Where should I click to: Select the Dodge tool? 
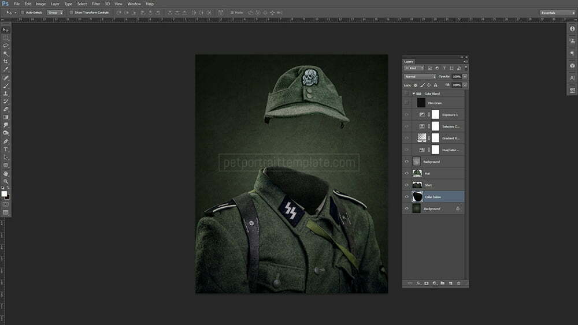click(x=6, y=133)
